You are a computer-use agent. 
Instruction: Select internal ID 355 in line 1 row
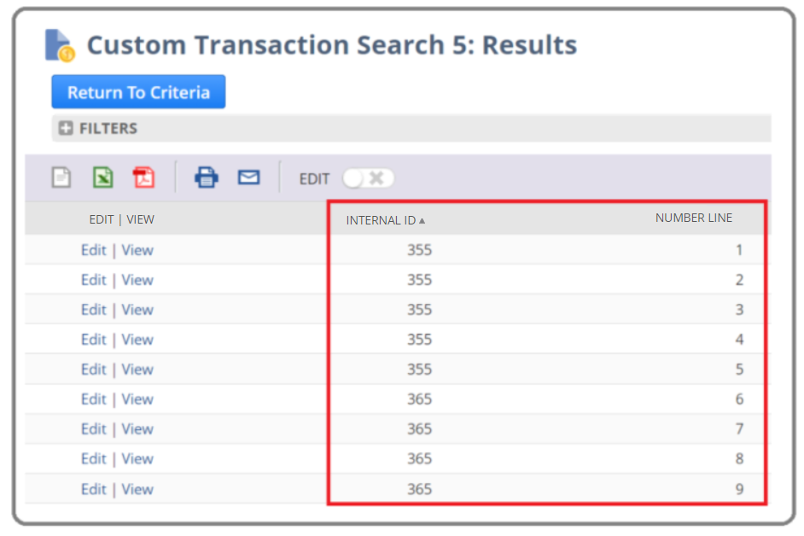[x=419, y=250]
